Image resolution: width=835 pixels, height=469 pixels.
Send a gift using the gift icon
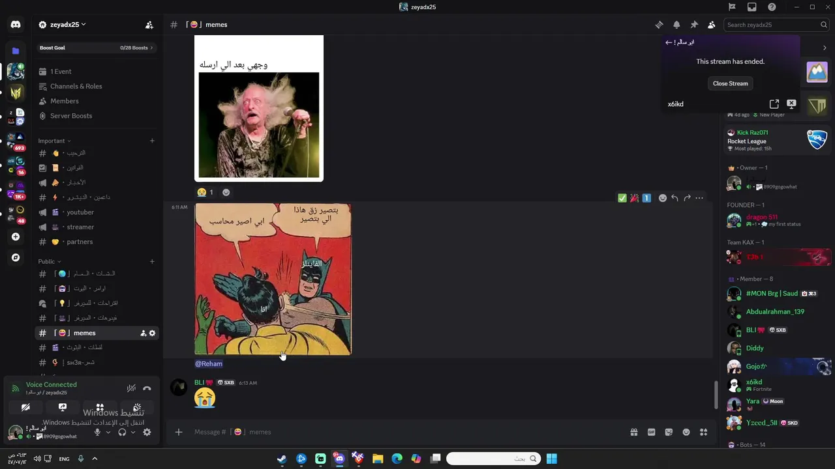[x=633, y=432]
